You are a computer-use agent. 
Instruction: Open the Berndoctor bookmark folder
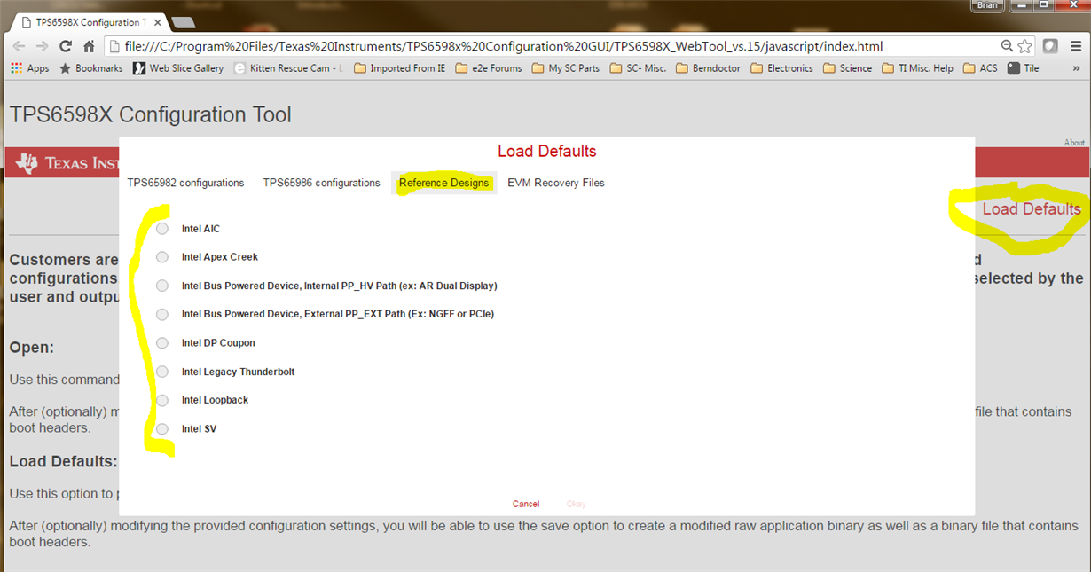pyautogui.click(x=708, y=68)
